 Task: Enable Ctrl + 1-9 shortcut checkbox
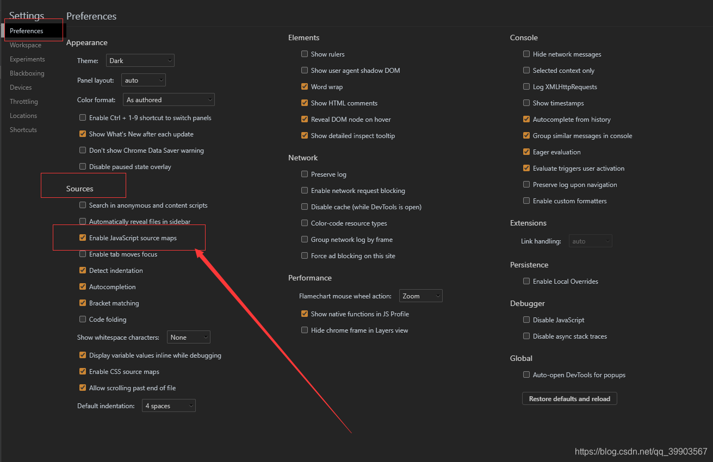[83, 117]
